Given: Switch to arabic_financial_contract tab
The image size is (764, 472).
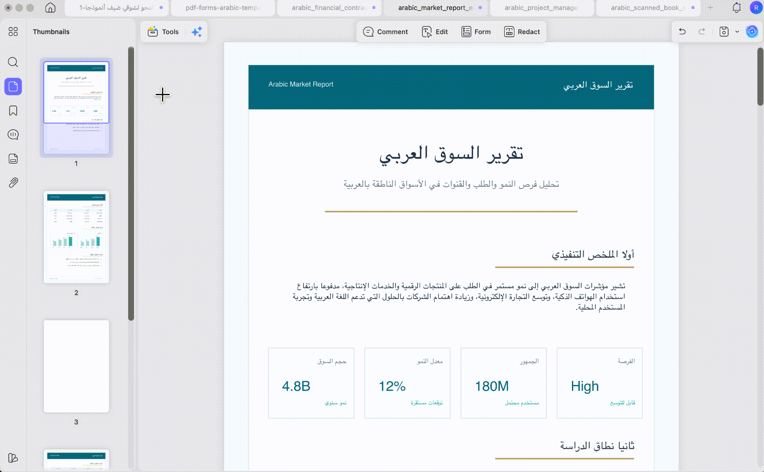Looking at the screenshot, I should coord(330,8).
